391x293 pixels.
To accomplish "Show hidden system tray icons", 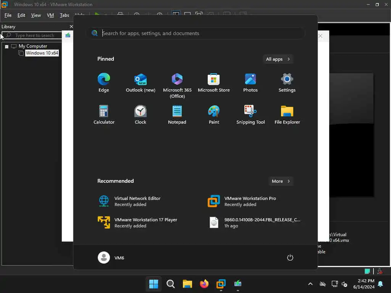I will point(310,284).
